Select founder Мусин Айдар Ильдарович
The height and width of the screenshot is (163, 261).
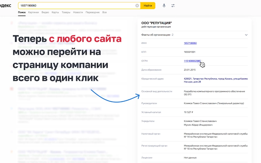point(198,125)
